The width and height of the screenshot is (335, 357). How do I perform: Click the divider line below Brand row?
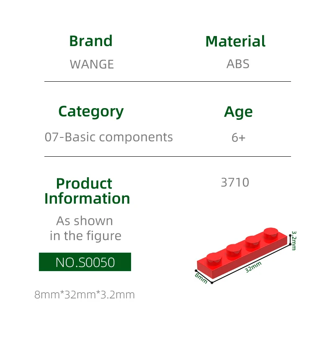pos(168,81)
